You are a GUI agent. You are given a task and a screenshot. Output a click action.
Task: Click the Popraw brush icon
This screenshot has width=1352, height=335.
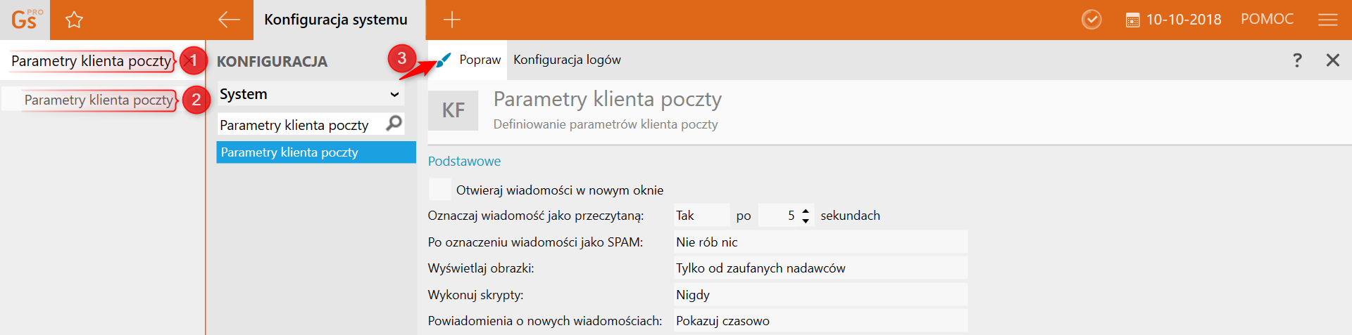tap(443, 60)
